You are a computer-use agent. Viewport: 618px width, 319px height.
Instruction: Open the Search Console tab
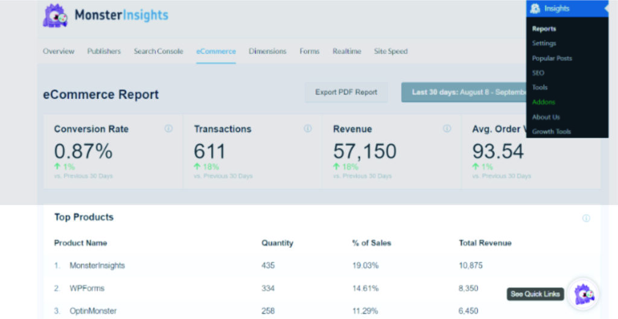click(x=159, y=51)
